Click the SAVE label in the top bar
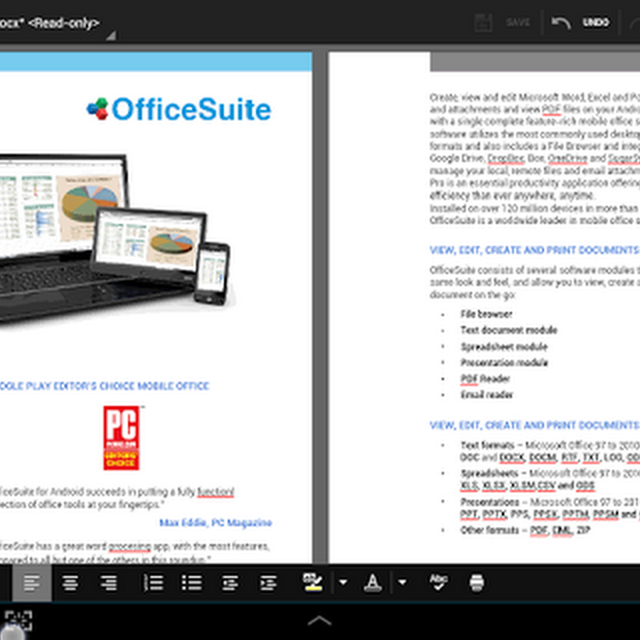Viewport: 640px width, 640px height. point(518,22)
